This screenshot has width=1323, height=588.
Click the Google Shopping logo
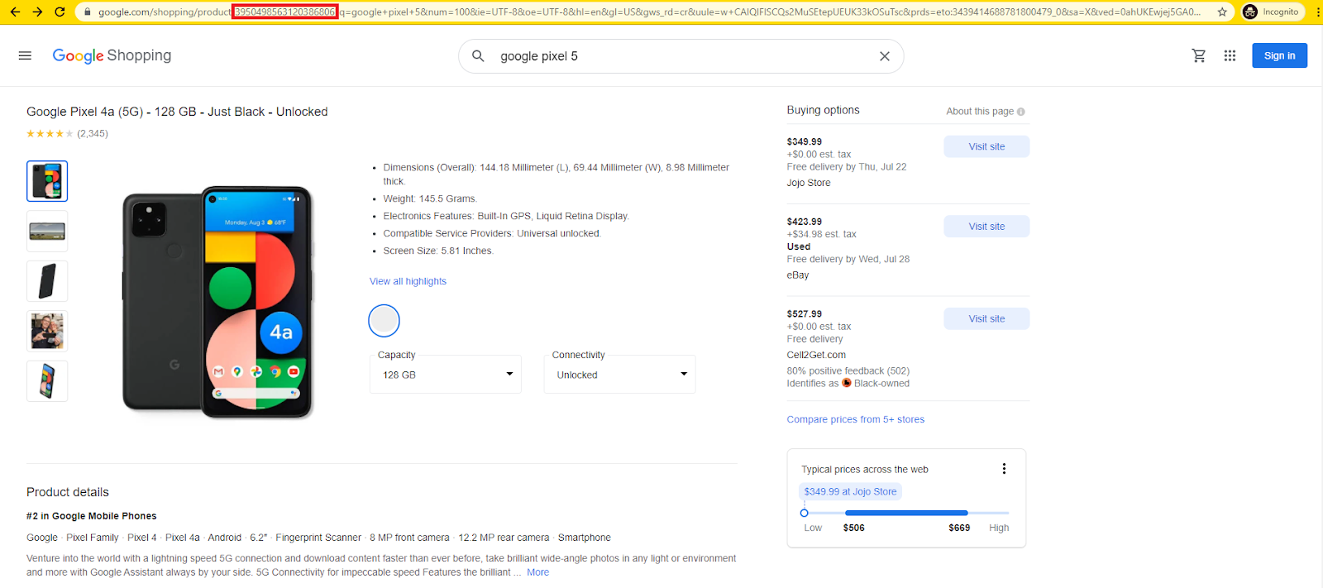(x=112, y=55)
